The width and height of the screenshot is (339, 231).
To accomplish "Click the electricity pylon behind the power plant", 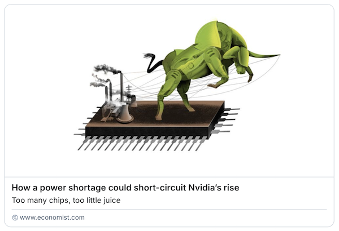I will pos(129,92).
